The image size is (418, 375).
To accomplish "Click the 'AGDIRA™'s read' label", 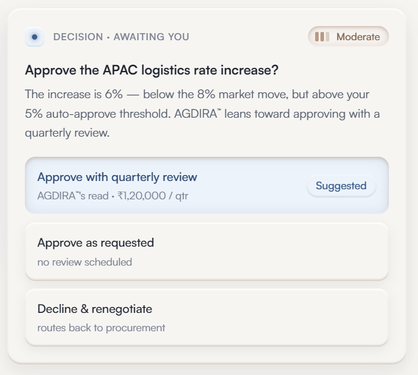I will pyautogui.click(x=73, y=196).
